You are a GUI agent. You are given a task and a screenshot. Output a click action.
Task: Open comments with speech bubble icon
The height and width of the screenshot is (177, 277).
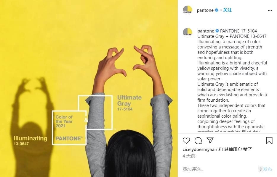[198, 141]
